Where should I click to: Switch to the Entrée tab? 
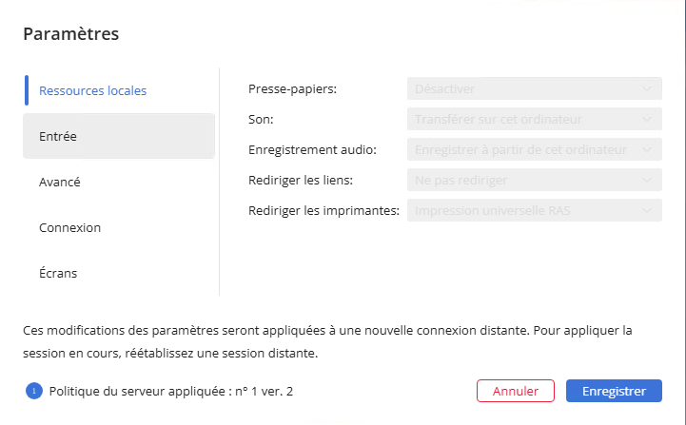pyautogui.click(x=59, y=137)
